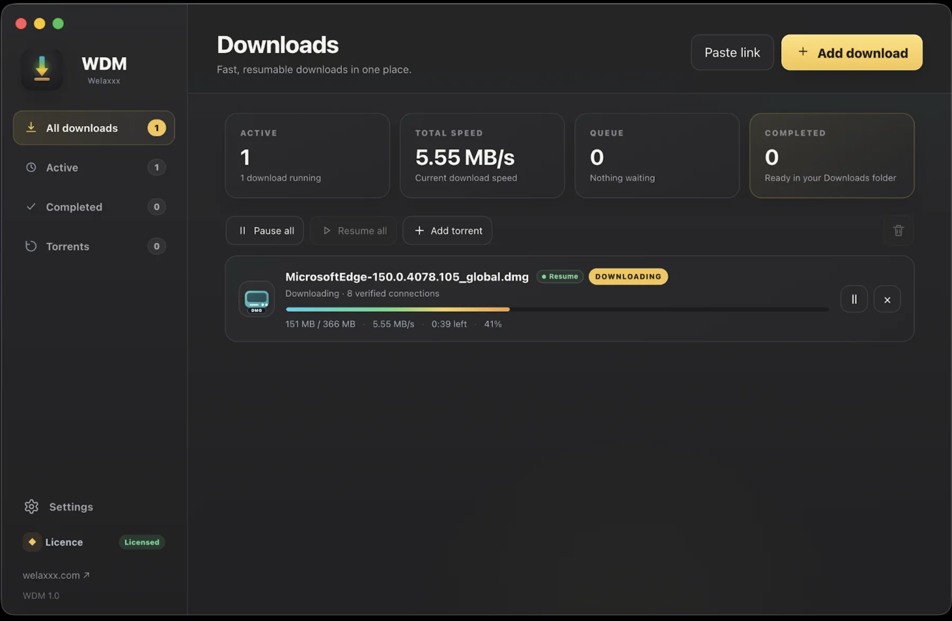Viewport: 952px width, 621px height.
Task: Click the checkmark icon beside Completed
Action: 31,207
